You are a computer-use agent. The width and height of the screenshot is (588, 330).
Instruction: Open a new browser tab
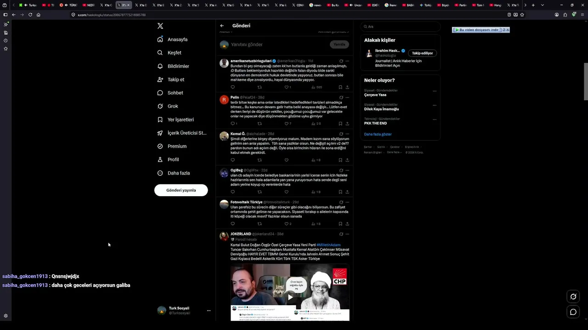click(533, 5)
